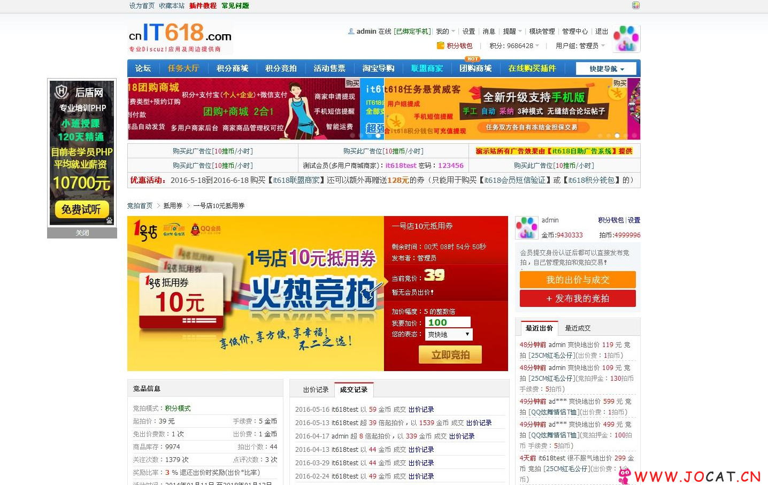The image size is (768, 485).
Task: Click the colorful icon at top right corner
Action: coord(635,5)
